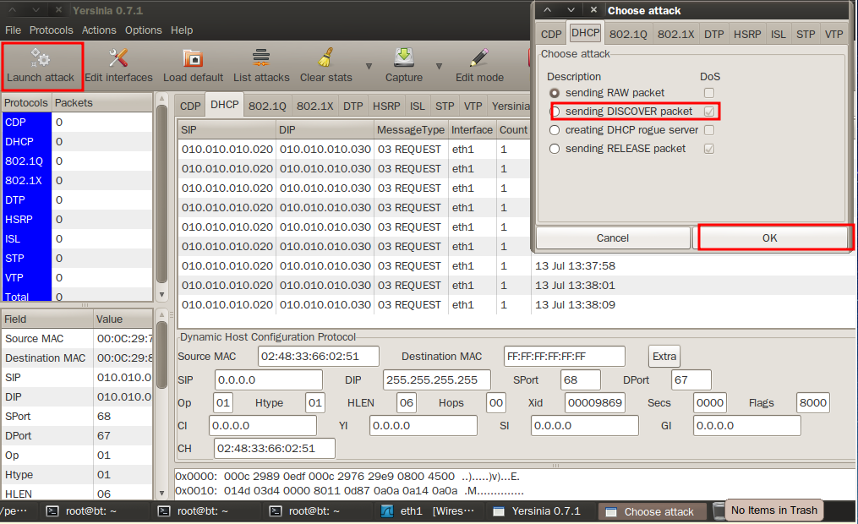
Task: Switch to HSRP tab in main window
Action: [x=386, y=106]
